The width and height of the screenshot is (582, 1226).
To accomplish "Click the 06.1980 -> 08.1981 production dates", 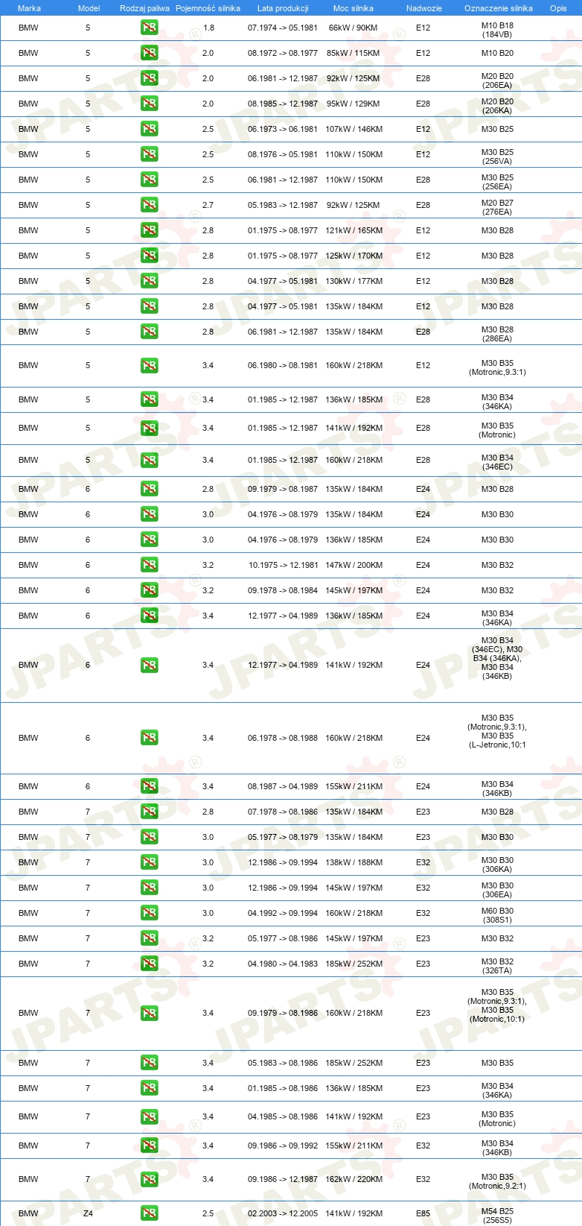I will [x=283, y=365].
